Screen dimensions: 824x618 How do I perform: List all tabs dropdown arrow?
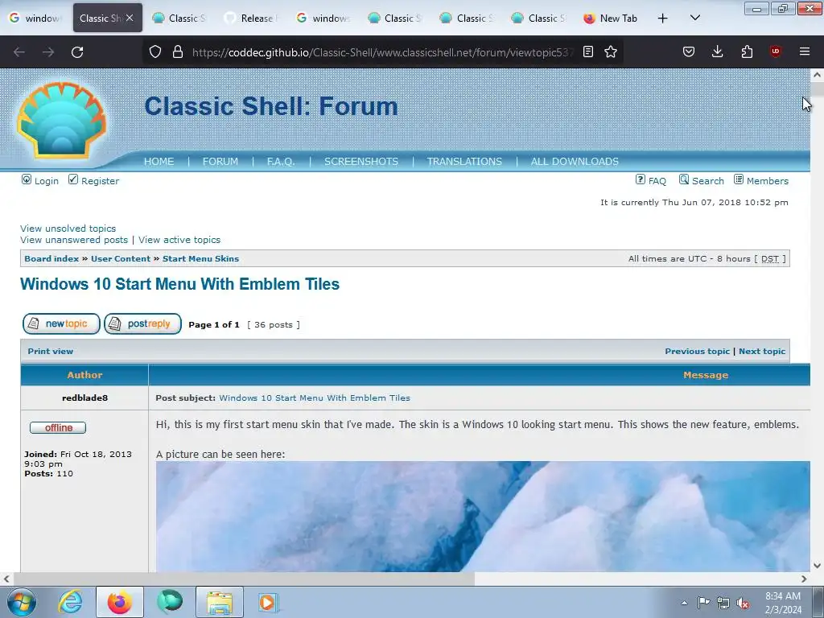[x=695, y=18]
